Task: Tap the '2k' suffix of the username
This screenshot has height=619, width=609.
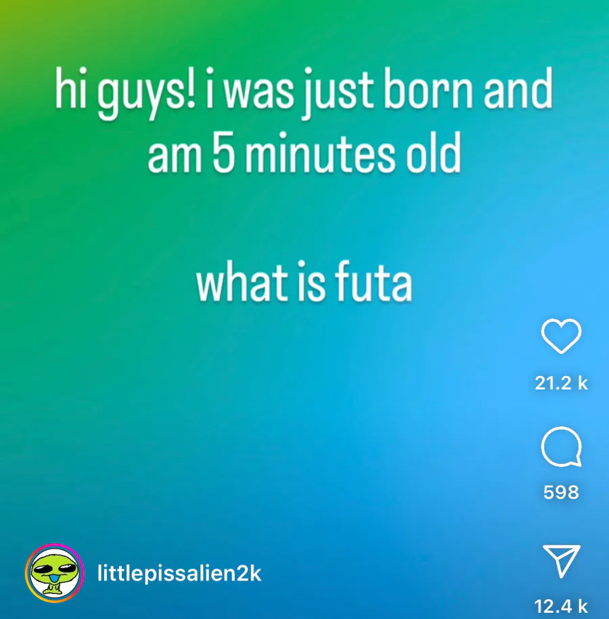Action: (248, 572)
